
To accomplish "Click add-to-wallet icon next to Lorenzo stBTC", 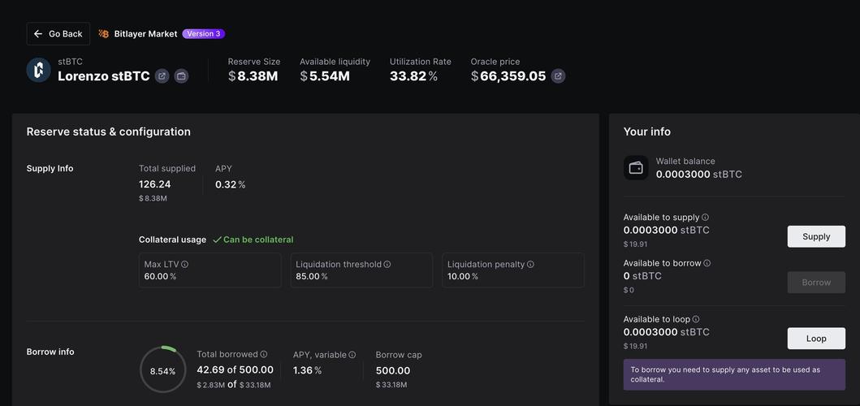I will tap(181, 76).
